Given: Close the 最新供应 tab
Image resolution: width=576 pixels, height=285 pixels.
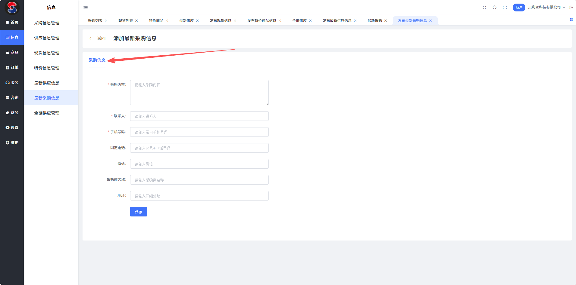Looking at the screenshot, I should tap(197, 21).
